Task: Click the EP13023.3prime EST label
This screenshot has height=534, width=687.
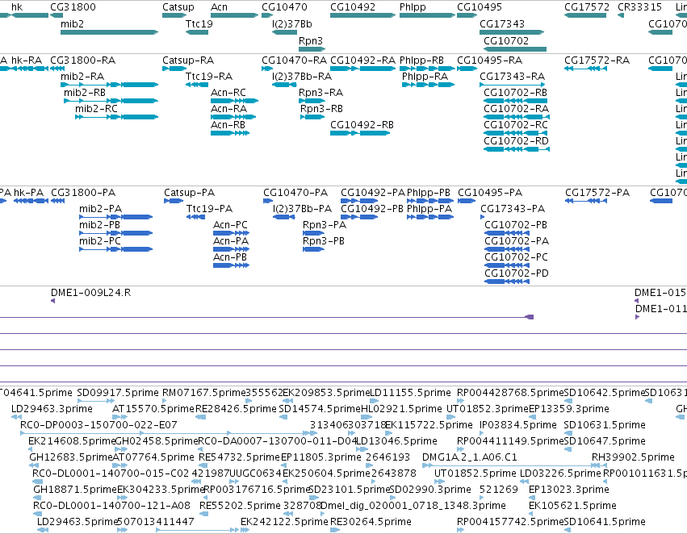Action: point(568,490)
